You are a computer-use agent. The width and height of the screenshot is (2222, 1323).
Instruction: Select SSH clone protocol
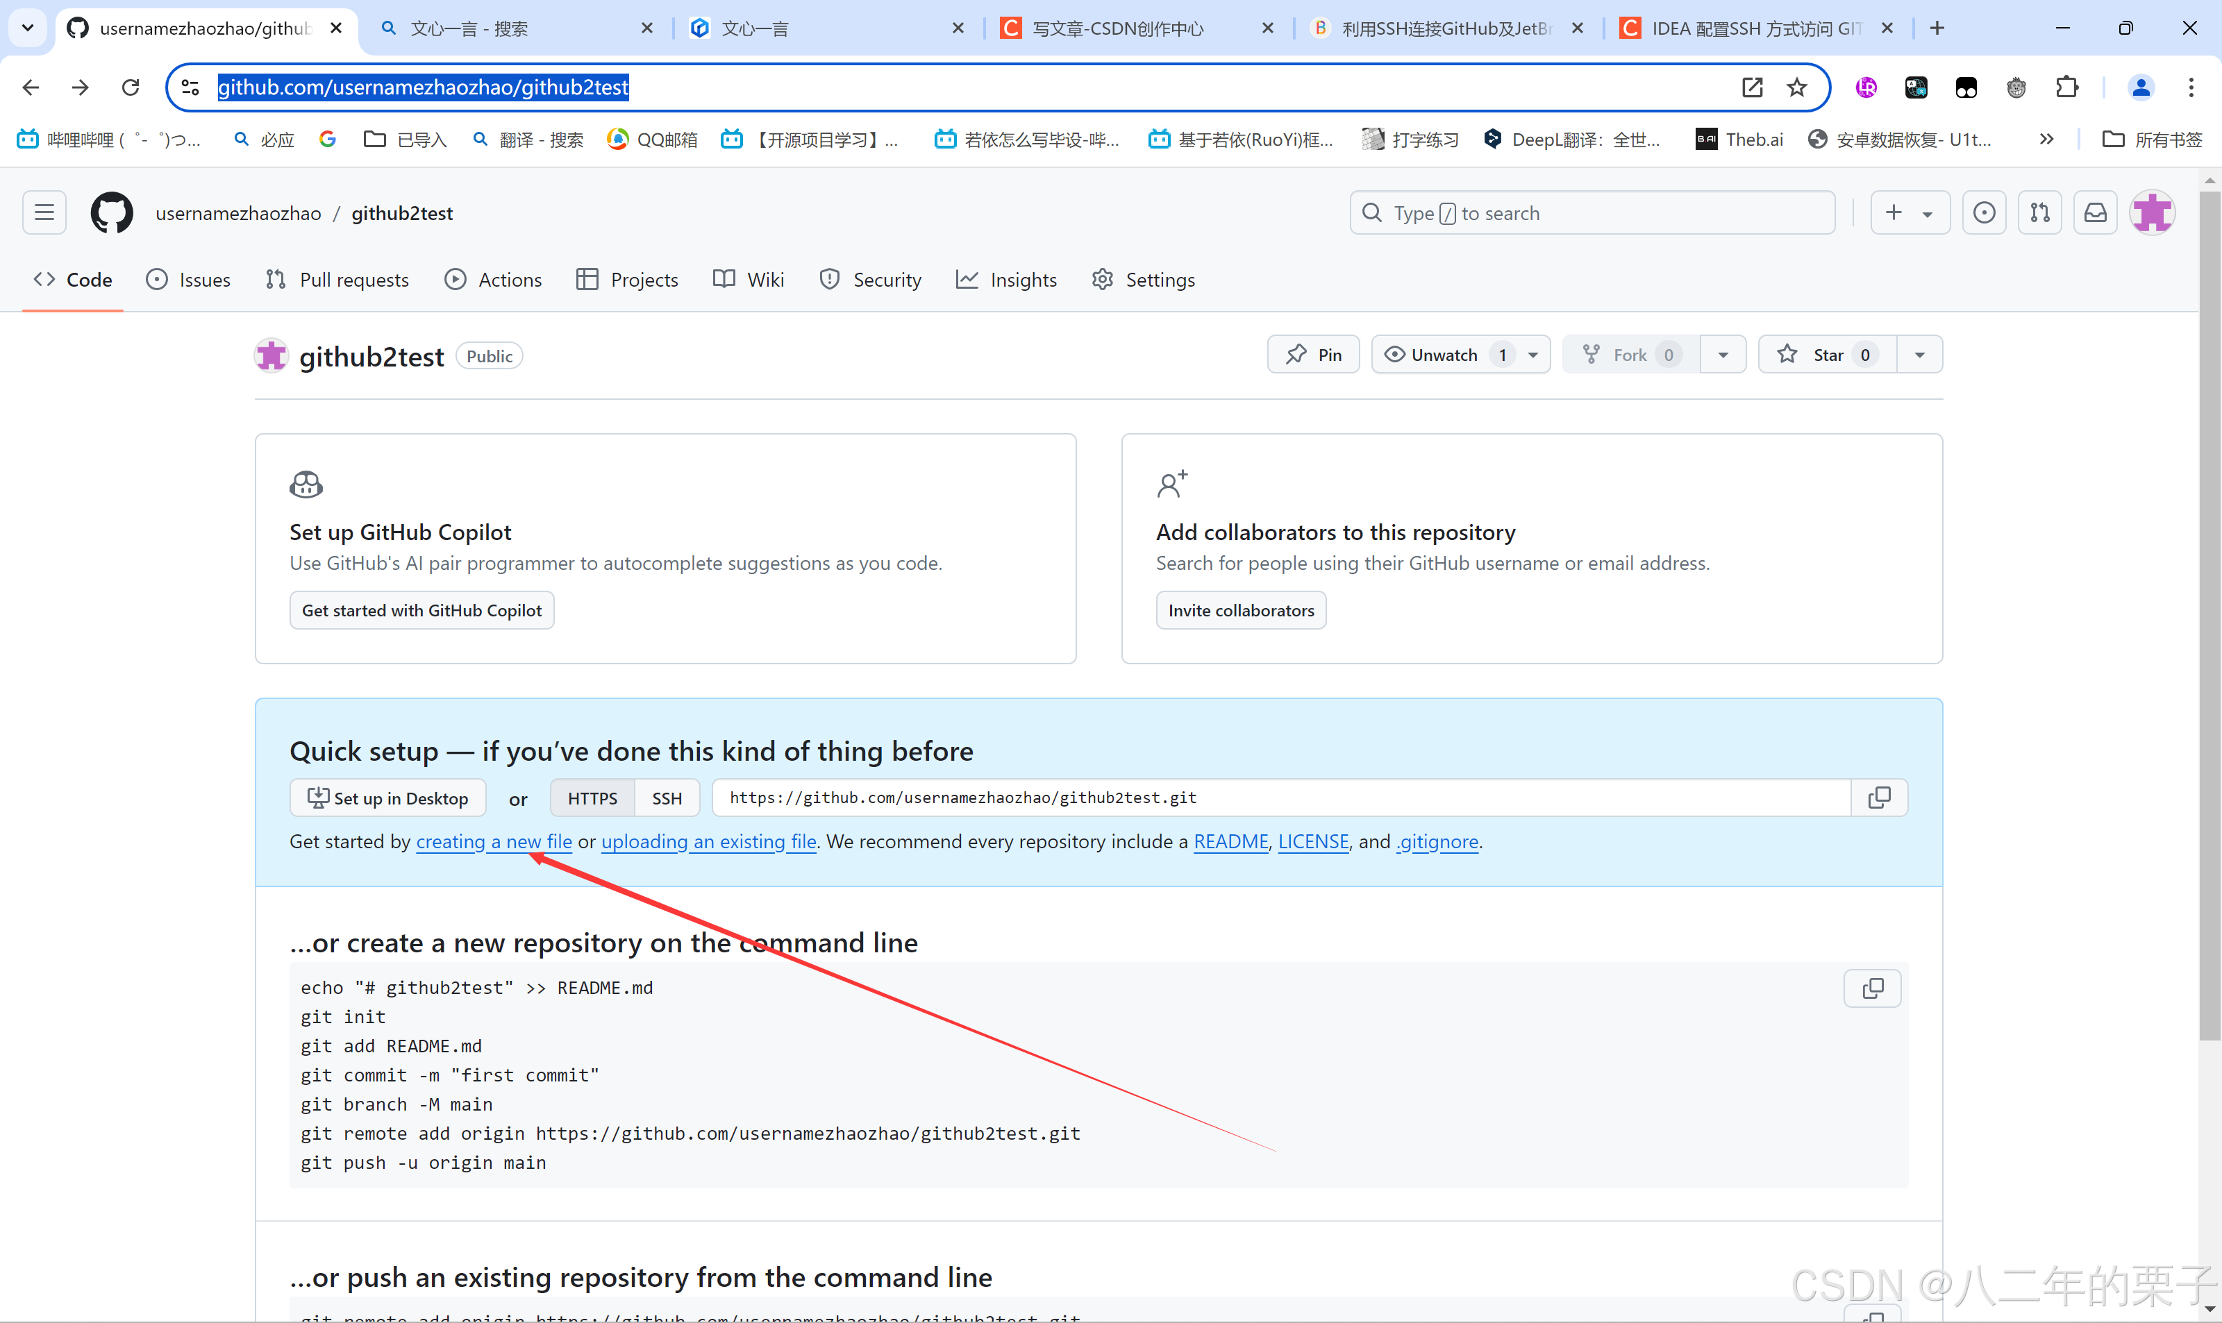(667, 798)
